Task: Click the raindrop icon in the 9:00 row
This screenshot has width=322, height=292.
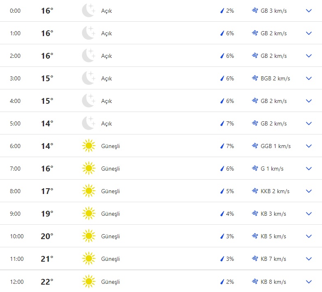Action: (222, 214)
